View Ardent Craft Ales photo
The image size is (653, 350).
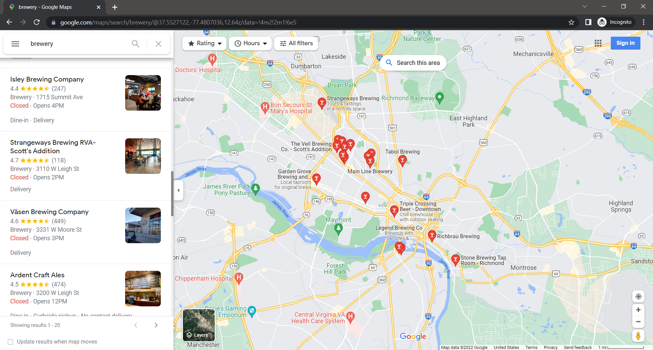pos(143,288)
